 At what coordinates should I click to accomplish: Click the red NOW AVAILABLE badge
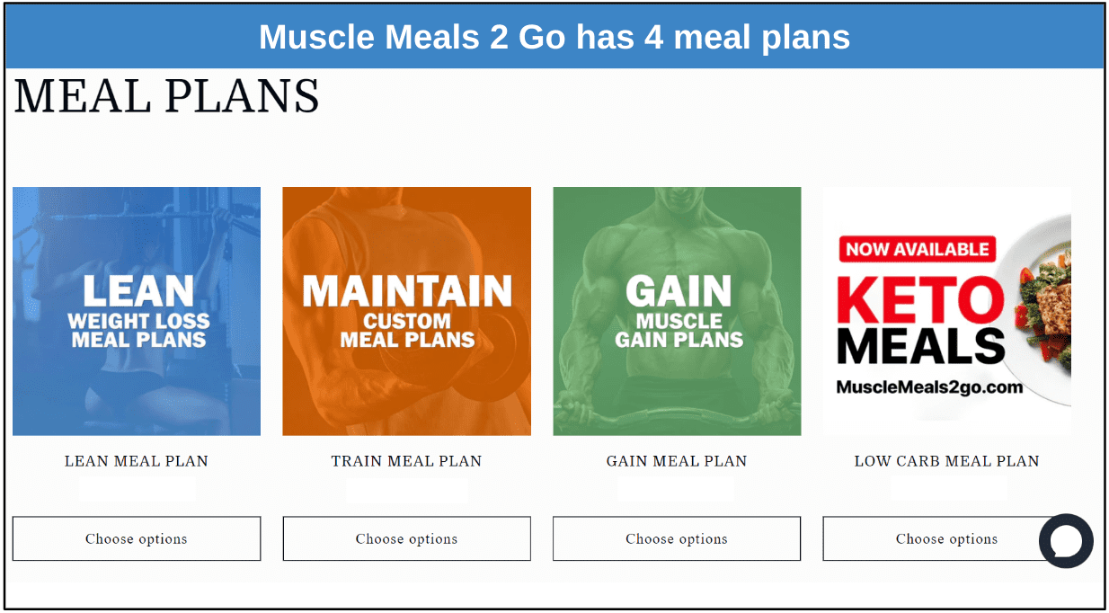pyautogui.click(x=917, y=249)
